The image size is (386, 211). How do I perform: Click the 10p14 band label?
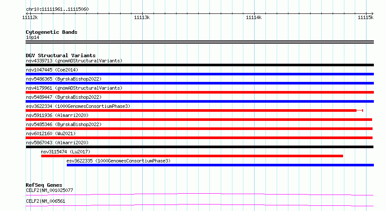coord(33,37)
